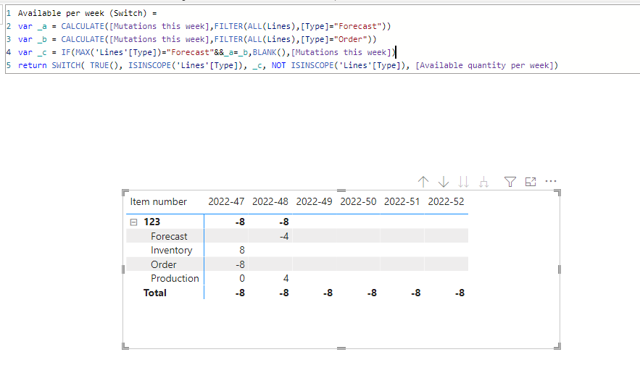Viewport: 640px width, 373px height.
Task: Select the Forecast row label
Action: [169, 236]
